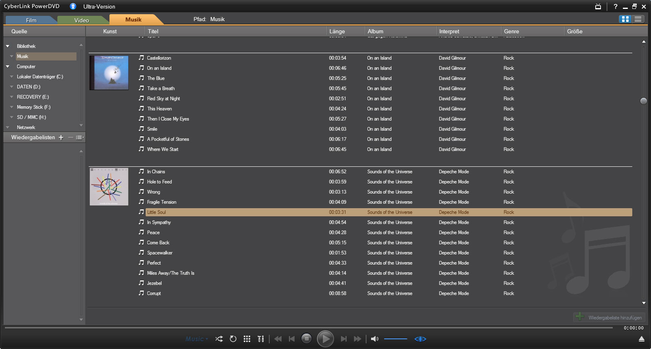651x349 pixels.
Task: Open the audio equalizer settings icon
Action: pyautogui.click(x=261, y=339)
